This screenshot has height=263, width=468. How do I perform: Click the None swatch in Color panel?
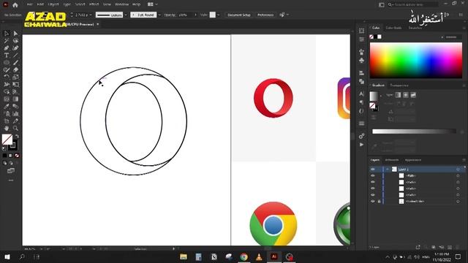pyautogui.click(x=371, y=37)
